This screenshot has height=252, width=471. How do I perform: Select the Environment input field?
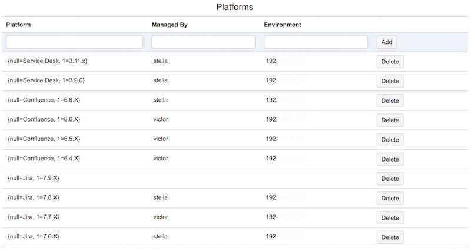pyautogui.click(x=316, y=42)
